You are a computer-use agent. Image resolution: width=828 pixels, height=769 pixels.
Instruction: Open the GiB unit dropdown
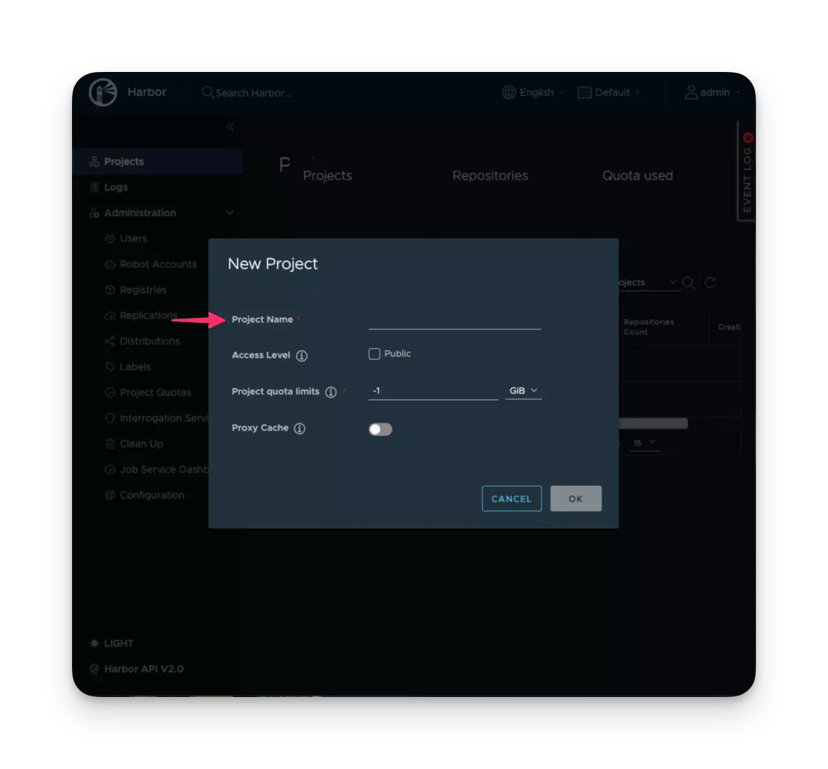pyautogui.click(x=523, y=390)
